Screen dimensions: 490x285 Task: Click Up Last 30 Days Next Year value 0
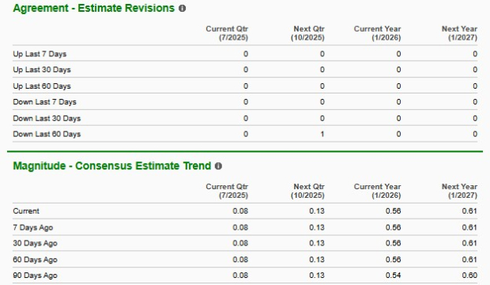click(x=475, y=70)
